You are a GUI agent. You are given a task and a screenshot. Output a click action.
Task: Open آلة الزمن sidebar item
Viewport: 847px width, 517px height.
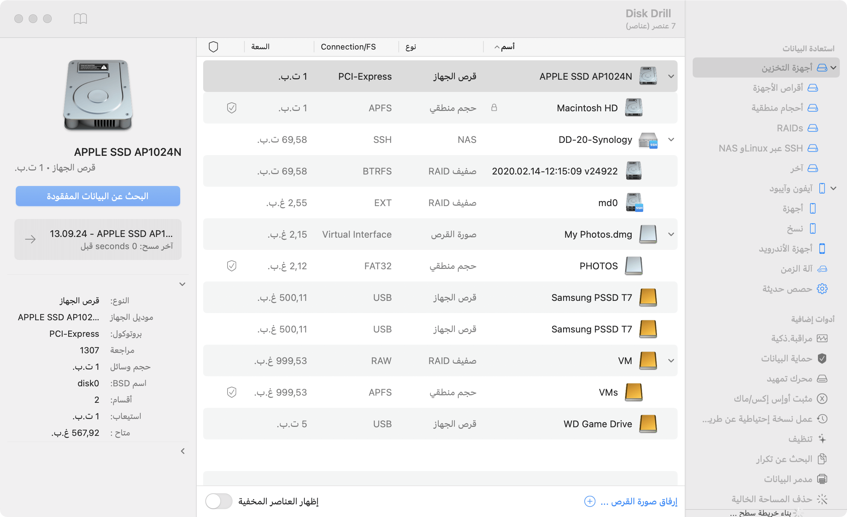[x=804, y=269]
